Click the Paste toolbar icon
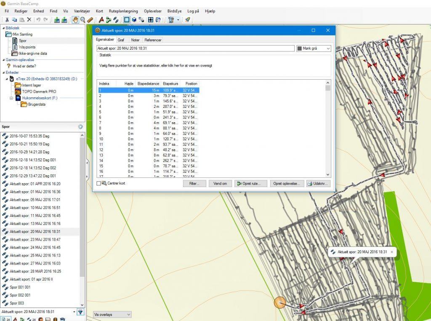This screenshot has height=321, width=431. (22, 20)
